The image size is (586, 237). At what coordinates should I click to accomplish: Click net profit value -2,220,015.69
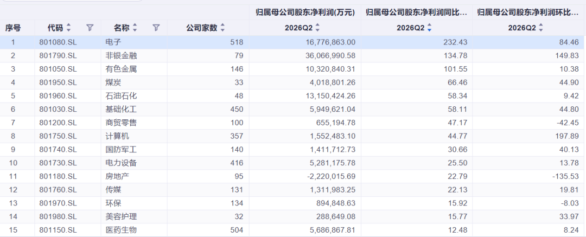[x=331, y=176]
